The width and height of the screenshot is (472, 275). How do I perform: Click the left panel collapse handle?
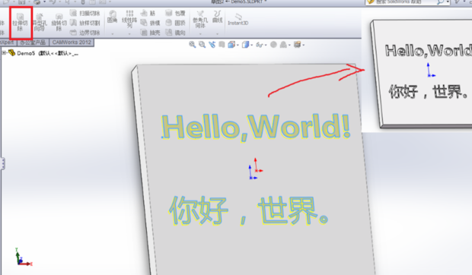point(3,164)
